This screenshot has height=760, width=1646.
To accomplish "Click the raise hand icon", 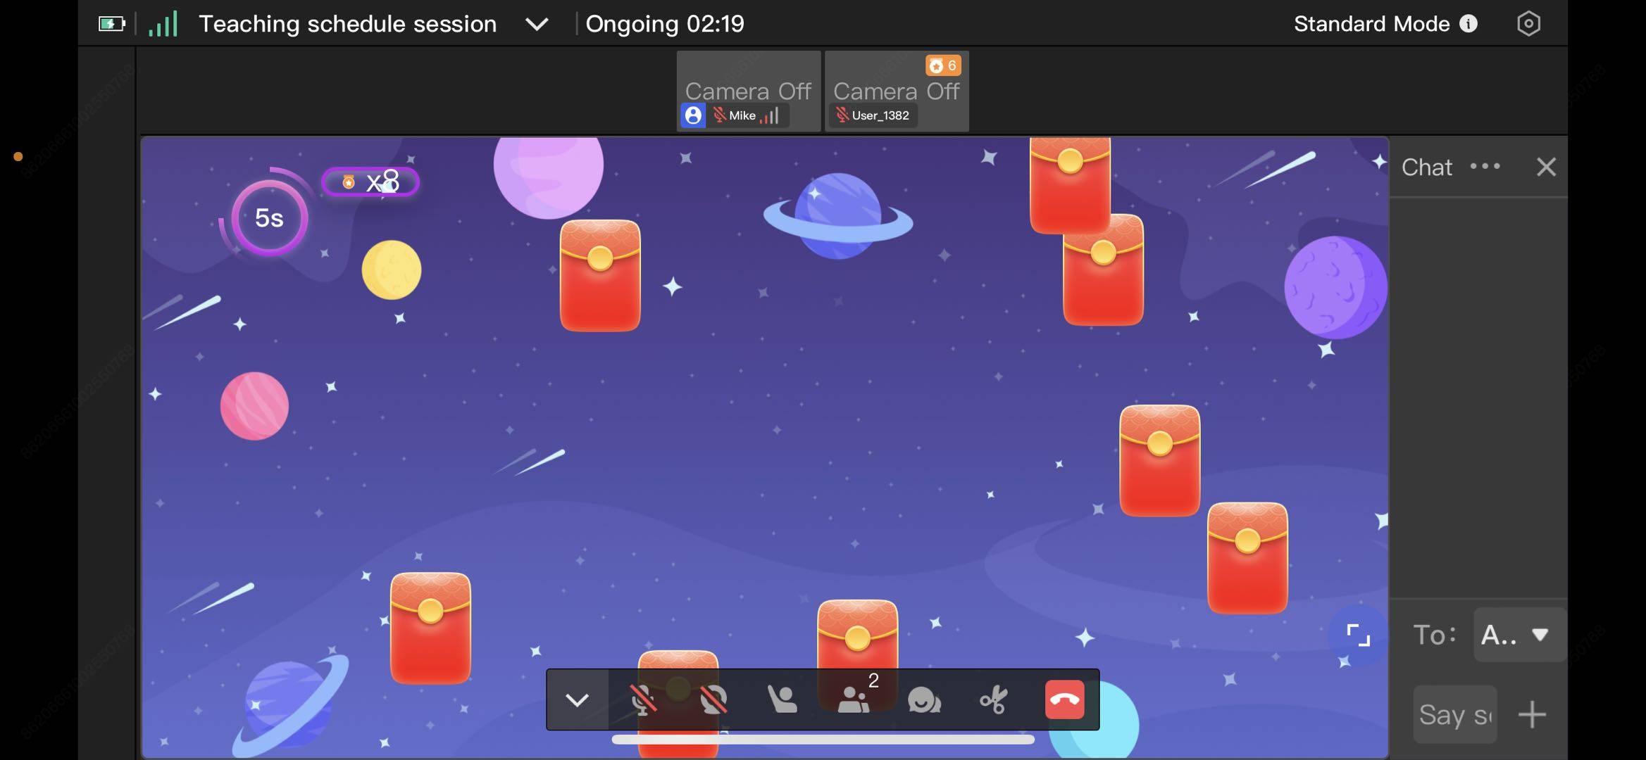I will (x=782, y=700).
